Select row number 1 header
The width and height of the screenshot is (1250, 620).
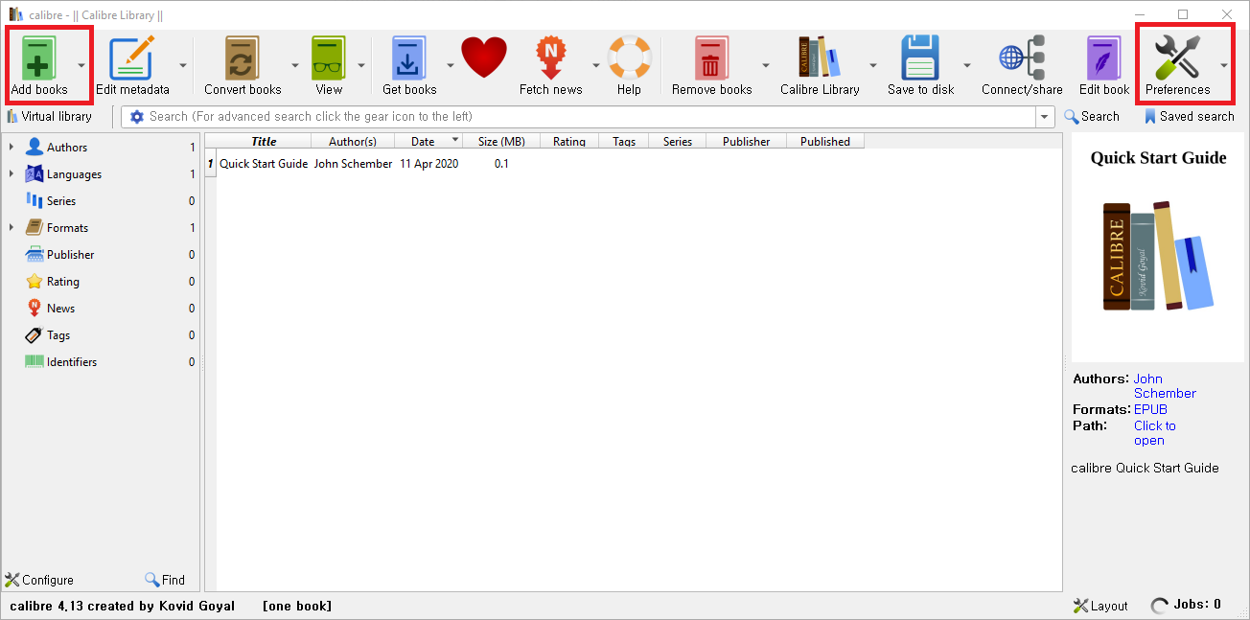pyautogui.click(x=210, y=164)
